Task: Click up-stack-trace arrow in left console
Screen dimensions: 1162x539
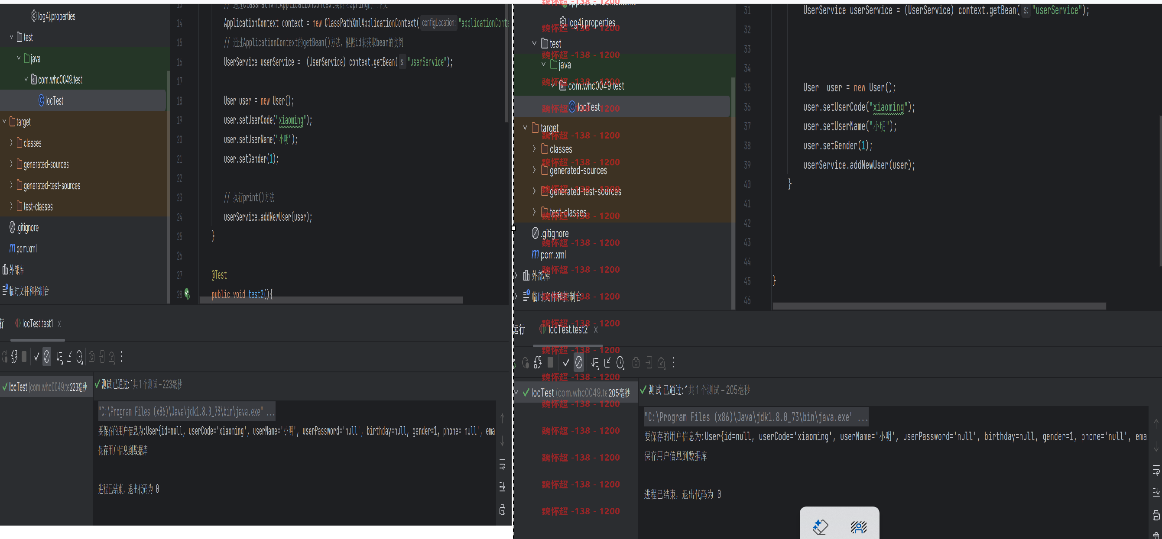Action: [503, 418]
